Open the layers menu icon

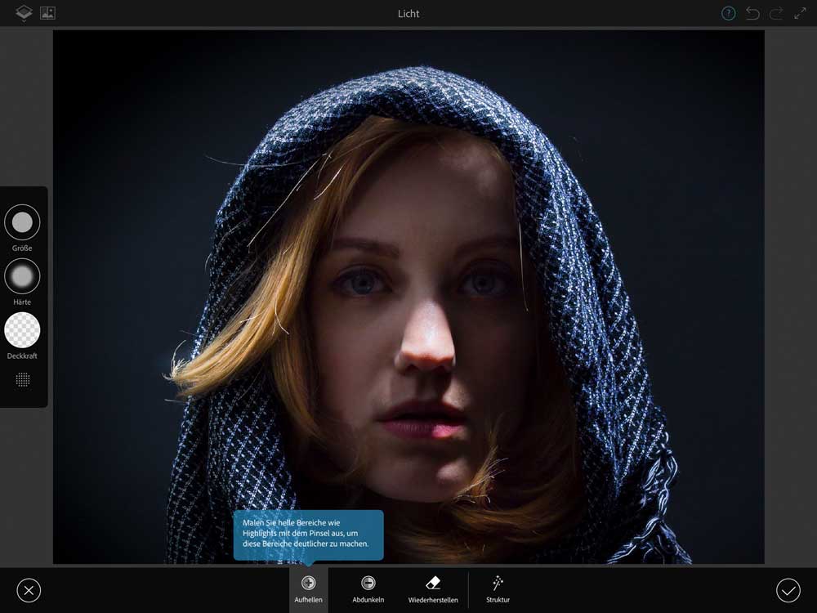point(24,13)
